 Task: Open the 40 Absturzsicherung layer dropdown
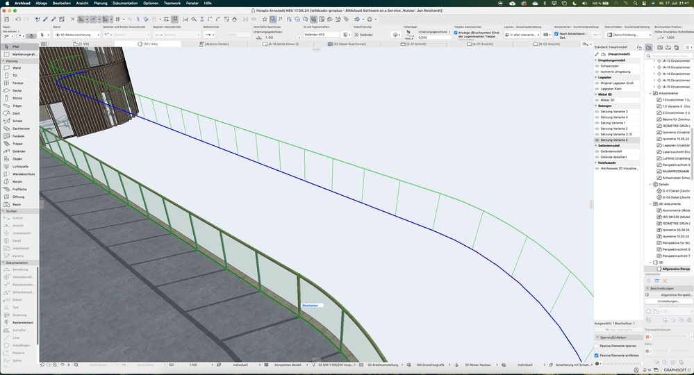coord(75,34)
